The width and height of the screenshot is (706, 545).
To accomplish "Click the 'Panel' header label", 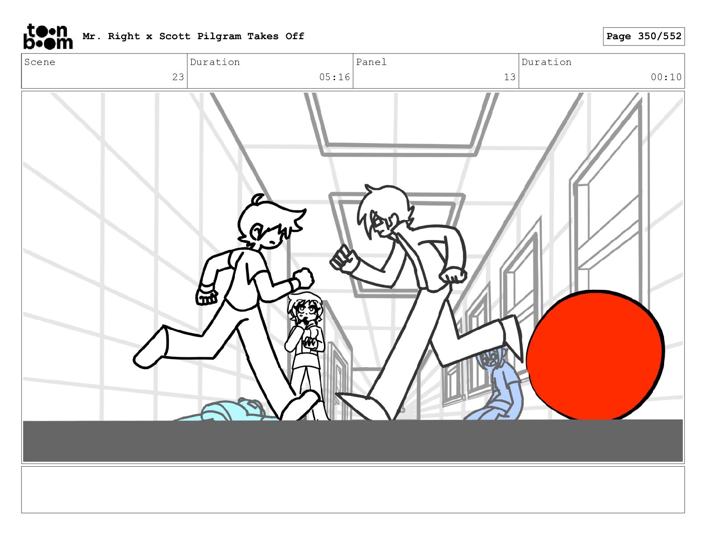I will [x=371, y=62].
